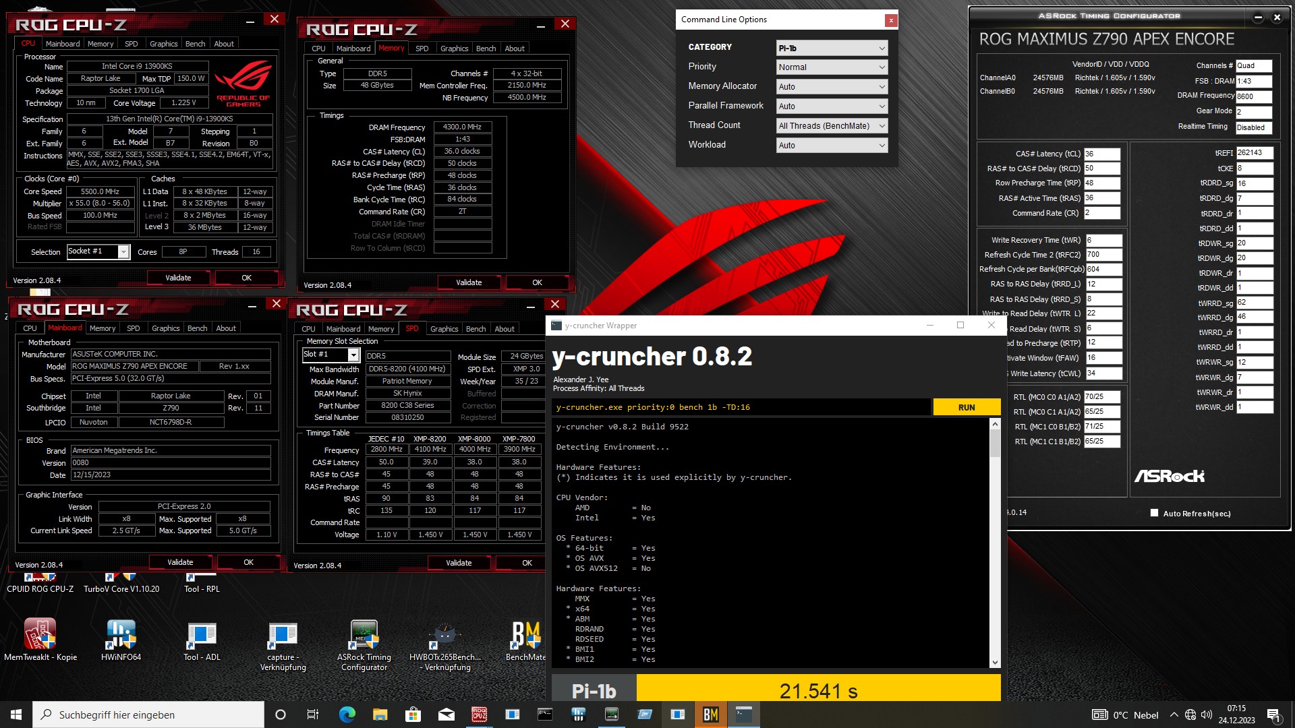Screen dimensions: 1295x728
Task: Click the y-cruncher output scroll down arrow
Action: (x=995, y=663)
